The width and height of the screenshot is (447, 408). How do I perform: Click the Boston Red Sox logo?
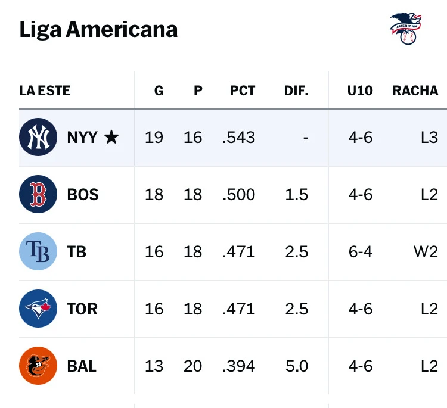(x=38, y=195)
